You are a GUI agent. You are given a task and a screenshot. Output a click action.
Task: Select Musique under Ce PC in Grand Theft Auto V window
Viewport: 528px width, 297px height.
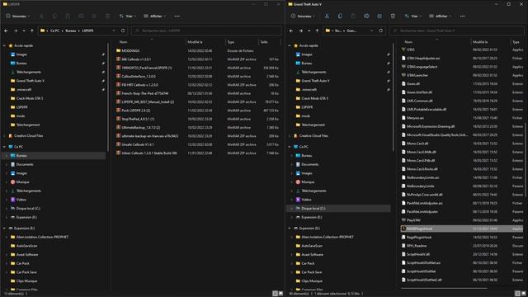coord(308,181)
